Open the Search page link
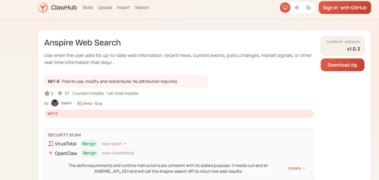 [142, 7]
